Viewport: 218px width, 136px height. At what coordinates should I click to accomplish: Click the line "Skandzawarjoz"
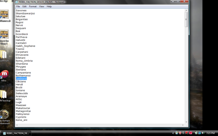25,14
